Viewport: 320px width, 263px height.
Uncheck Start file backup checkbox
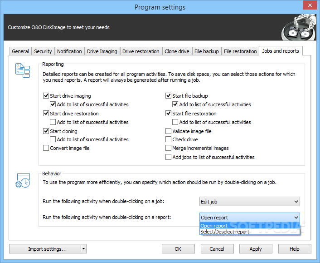168,95
